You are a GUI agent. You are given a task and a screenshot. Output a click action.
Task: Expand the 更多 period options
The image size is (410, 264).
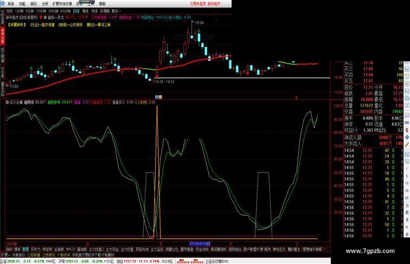point(116,11)
